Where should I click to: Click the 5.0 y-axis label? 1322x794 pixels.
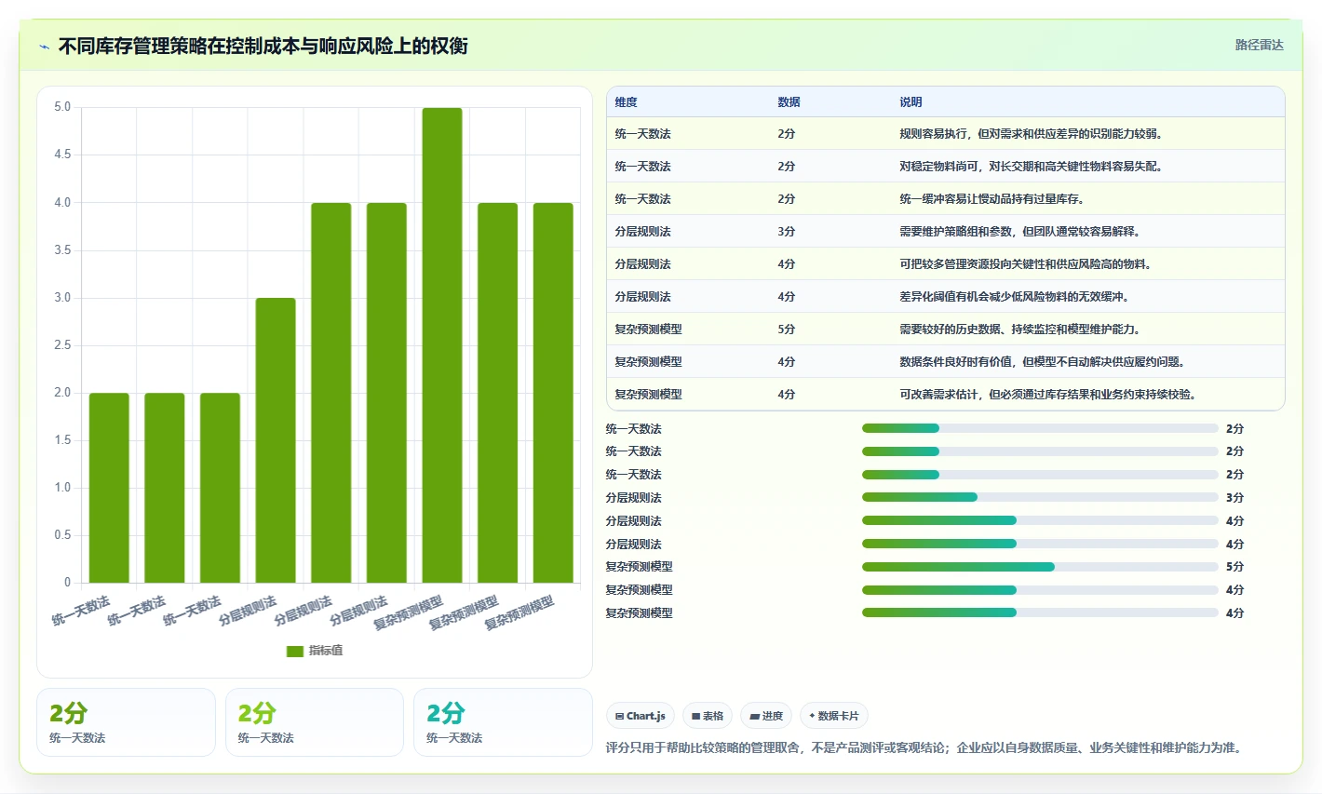pyautogui.click(x=62, y=107)
